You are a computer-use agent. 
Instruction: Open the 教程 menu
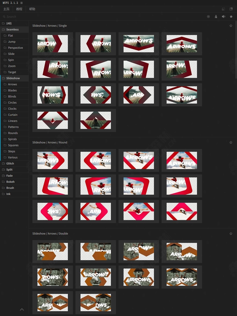[x=19, y=9]
